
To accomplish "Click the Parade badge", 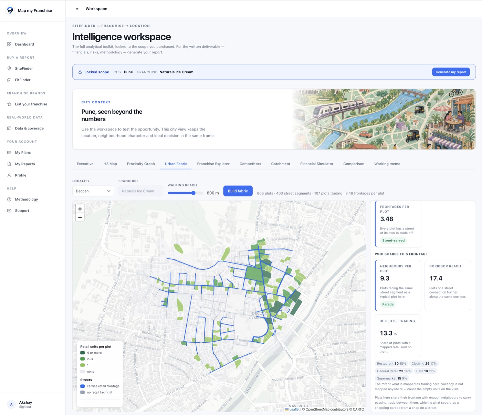I will point(388,304).
